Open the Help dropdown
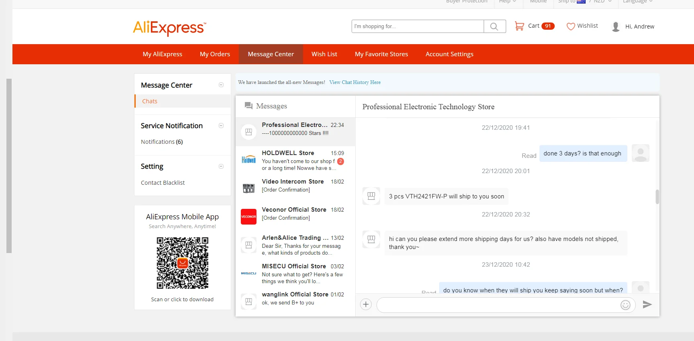Screen dimensions: 694x341 [x=508, y=2]
